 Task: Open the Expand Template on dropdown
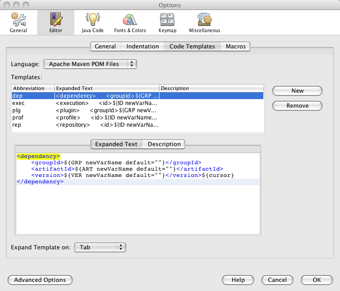tap(100, 247)
